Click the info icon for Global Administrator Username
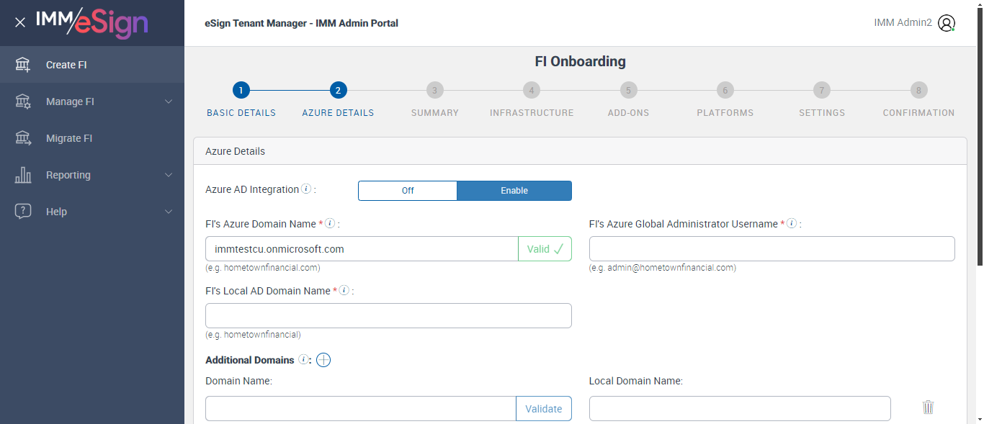Screen dimensions: 984x424 point(791,224)
